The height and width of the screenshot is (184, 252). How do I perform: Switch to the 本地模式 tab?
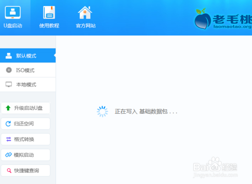[28, 84]
